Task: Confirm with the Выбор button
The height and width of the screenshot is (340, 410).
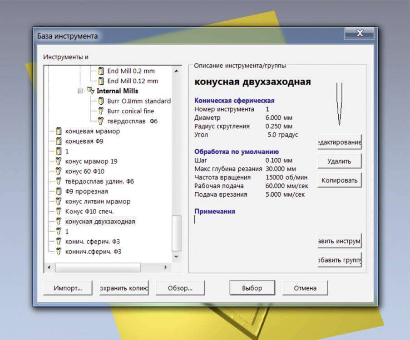Action: point(252,288)
